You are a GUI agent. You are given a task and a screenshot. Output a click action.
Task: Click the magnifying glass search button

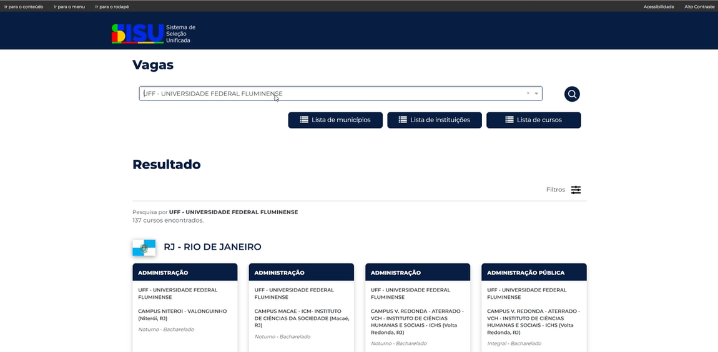point(572,94)
